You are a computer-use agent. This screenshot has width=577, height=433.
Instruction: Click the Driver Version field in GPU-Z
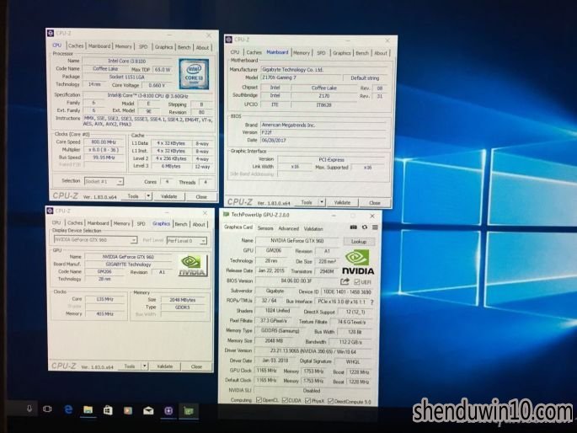pos(313,351)
